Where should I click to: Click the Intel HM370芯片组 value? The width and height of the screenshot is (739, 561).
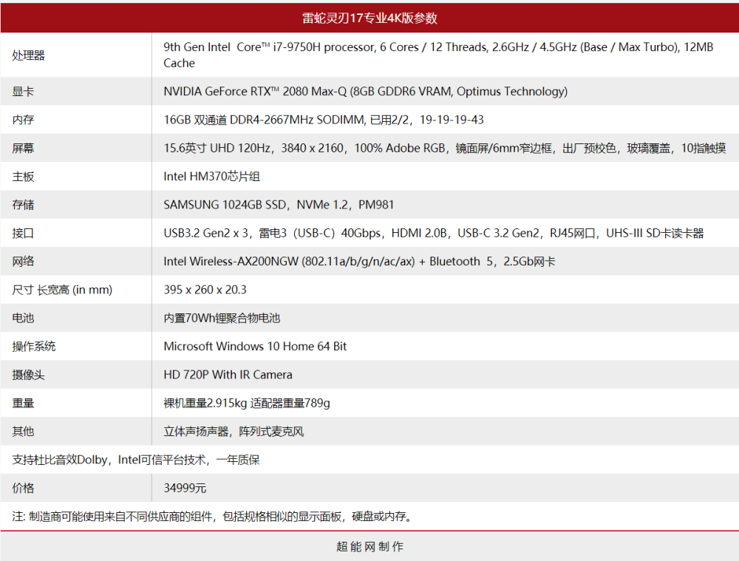tap(211, 177)
